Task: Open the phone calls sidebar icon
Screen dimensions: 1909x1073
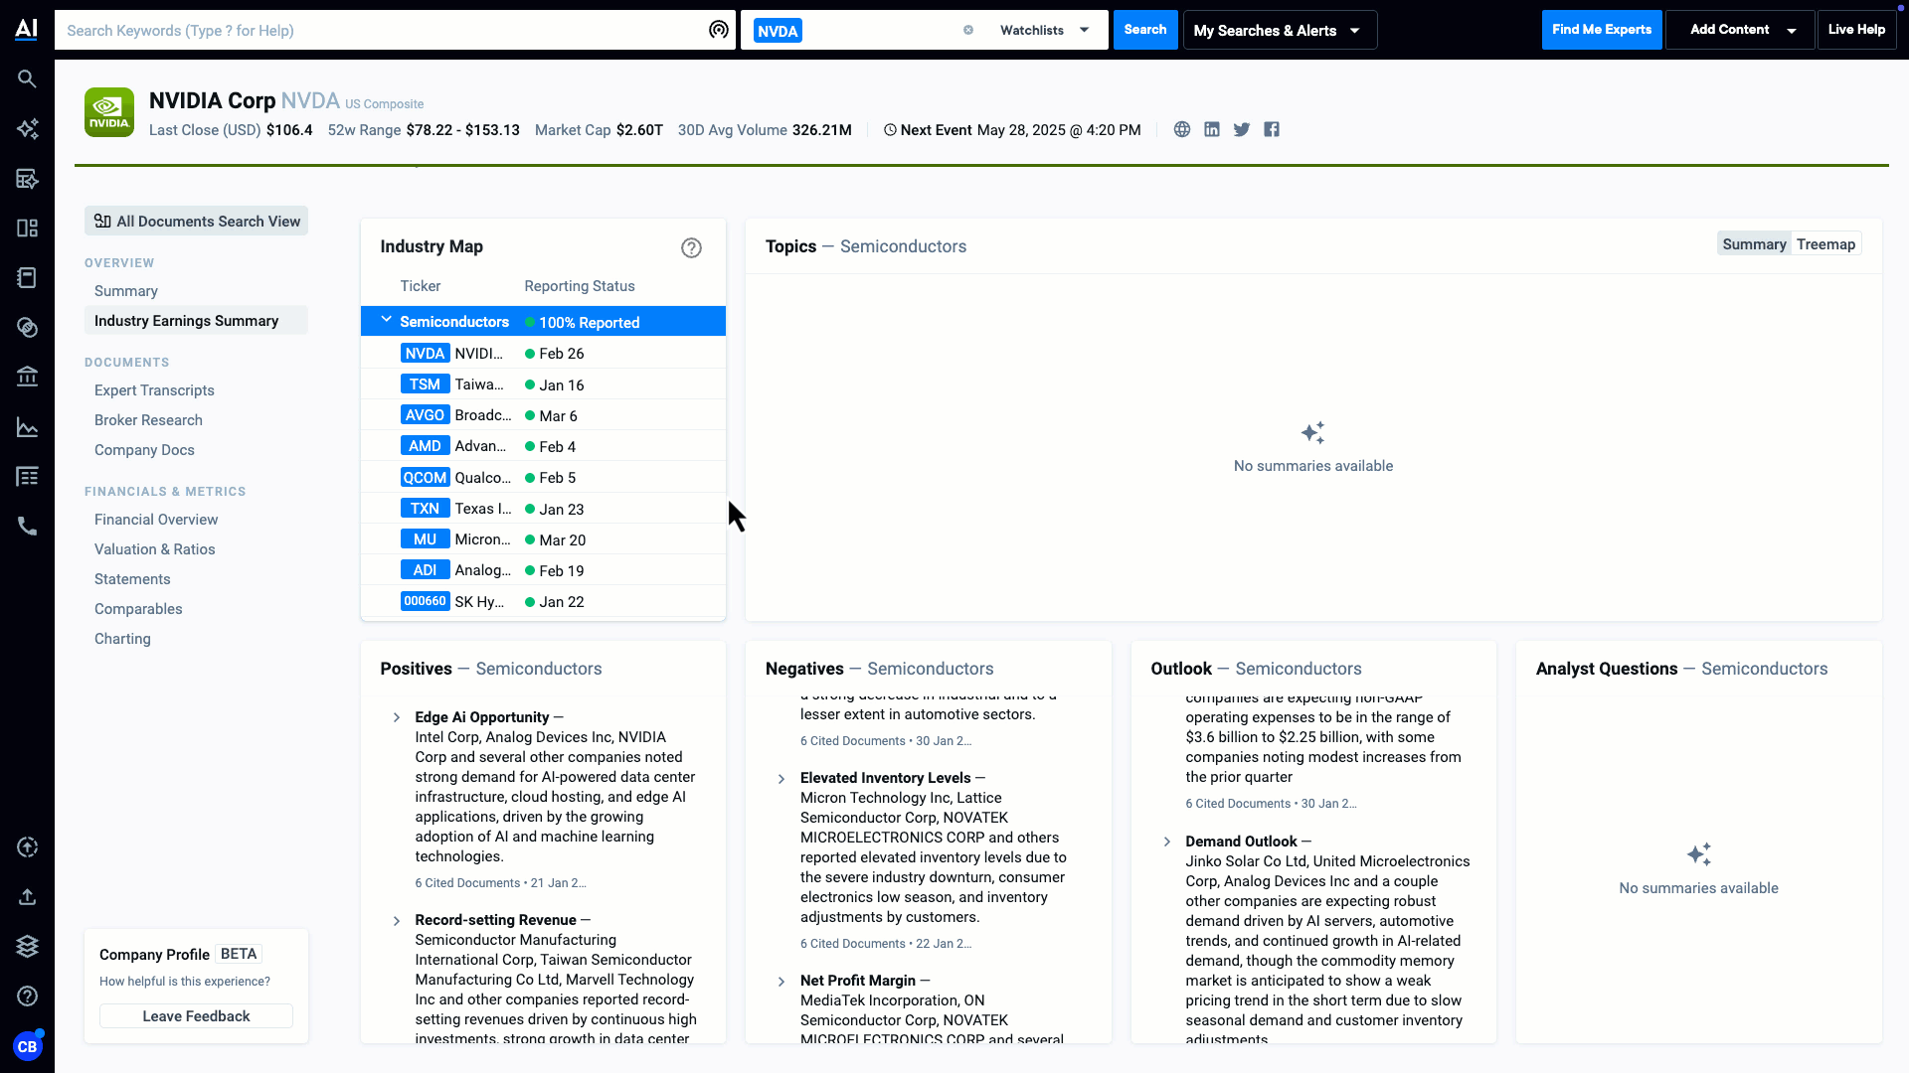Action: (x=27, y=527)
